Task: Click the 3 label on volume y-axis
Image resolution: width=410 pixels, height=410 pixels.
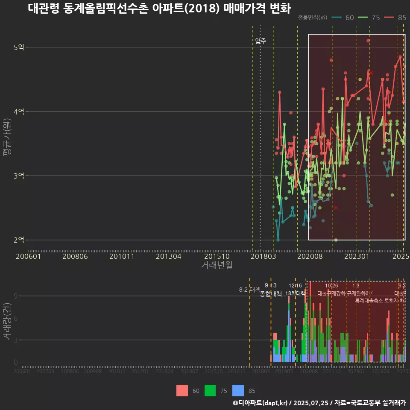Action: coord(16,340)
